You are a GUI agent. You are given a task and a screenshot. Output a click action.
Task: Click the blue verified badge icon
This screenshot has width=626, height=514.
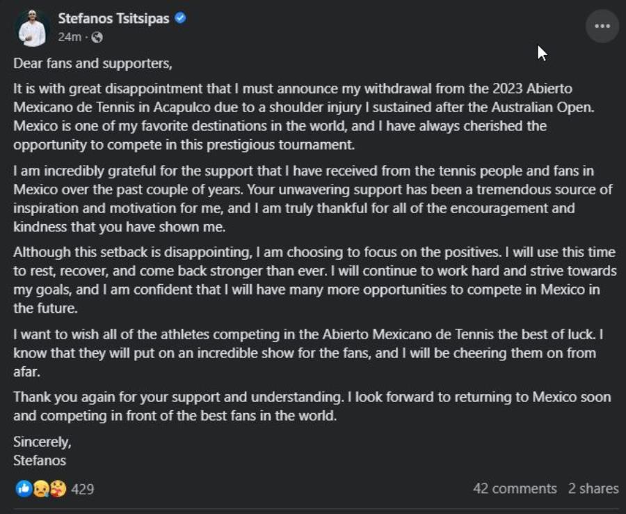tap(180, 18)
